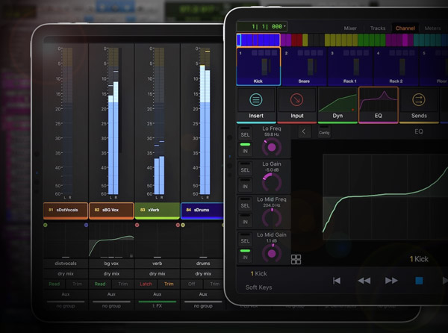Toggle SEL for Lo Gain
The height and width of the screenshot is (333, 448).
245,170
